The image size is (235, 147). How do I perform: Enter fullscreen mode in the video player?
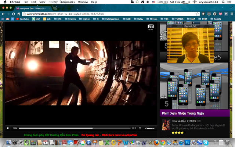tap(140, 128)
